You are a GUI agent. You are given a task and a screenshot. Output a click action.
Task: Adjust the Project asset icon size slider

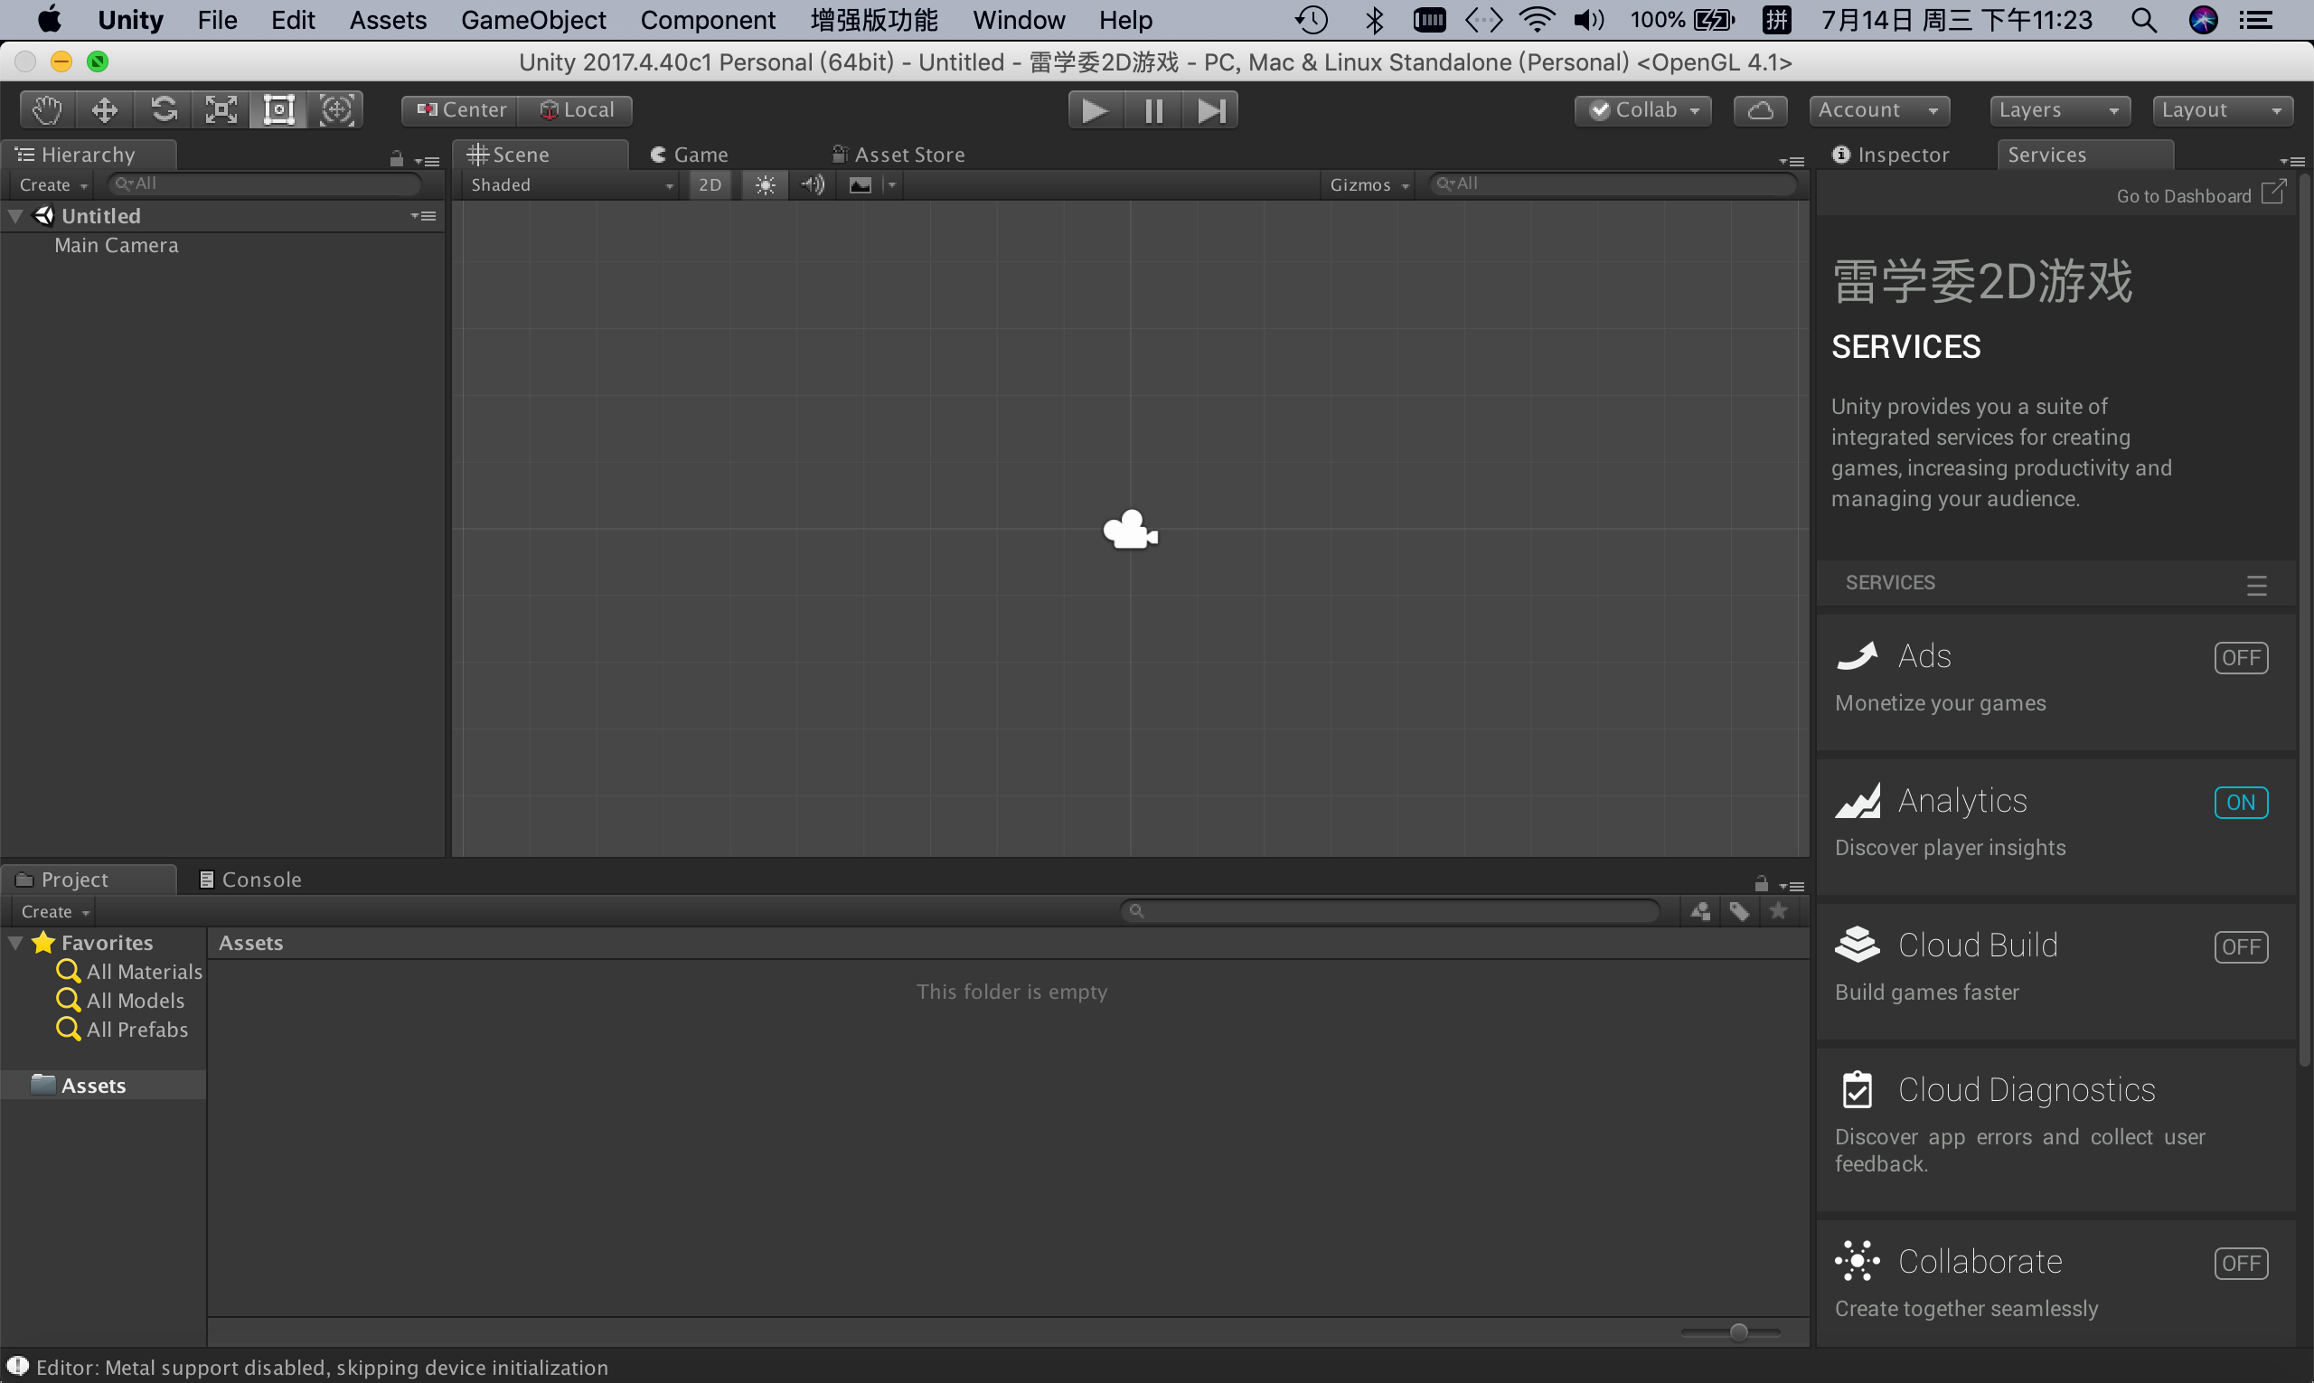click(x=1738, y=1331)
